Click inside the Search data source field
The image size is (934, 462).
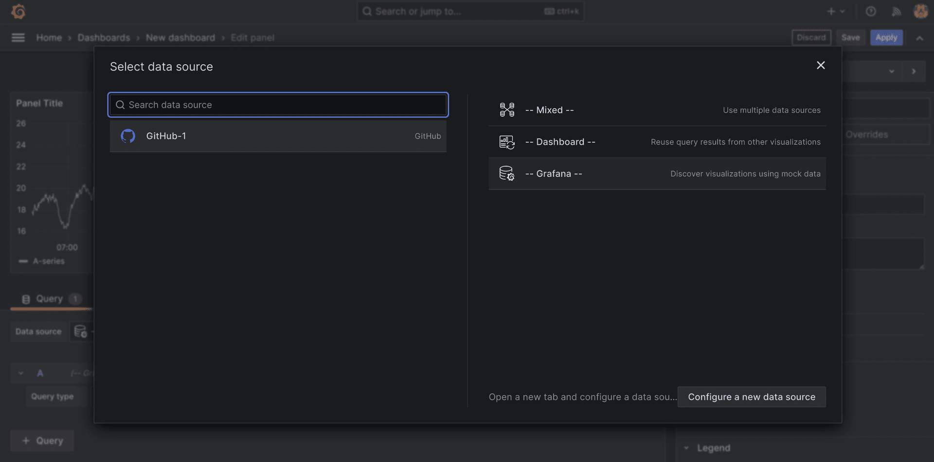click(x=277, y=104)
